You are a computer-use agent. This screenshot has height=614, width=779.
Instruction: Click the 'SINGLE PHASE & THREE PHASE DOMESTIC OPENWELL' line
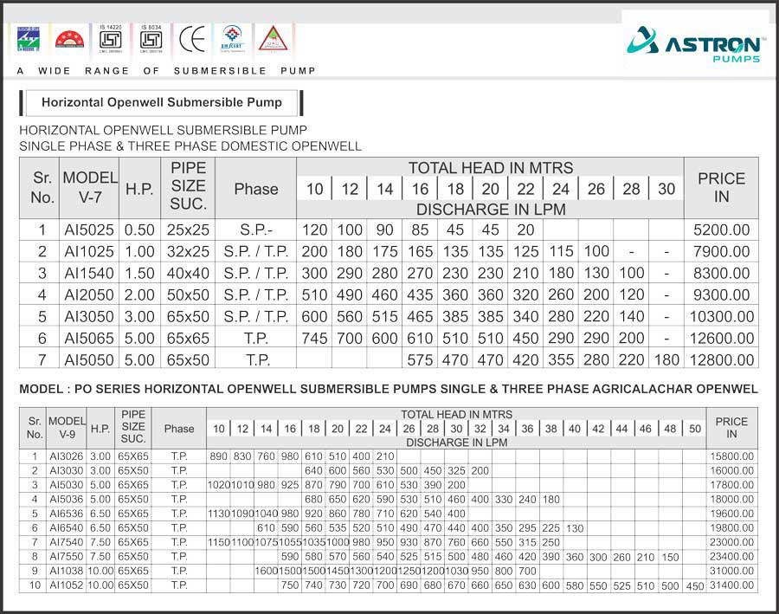click(x=190, y=146)
